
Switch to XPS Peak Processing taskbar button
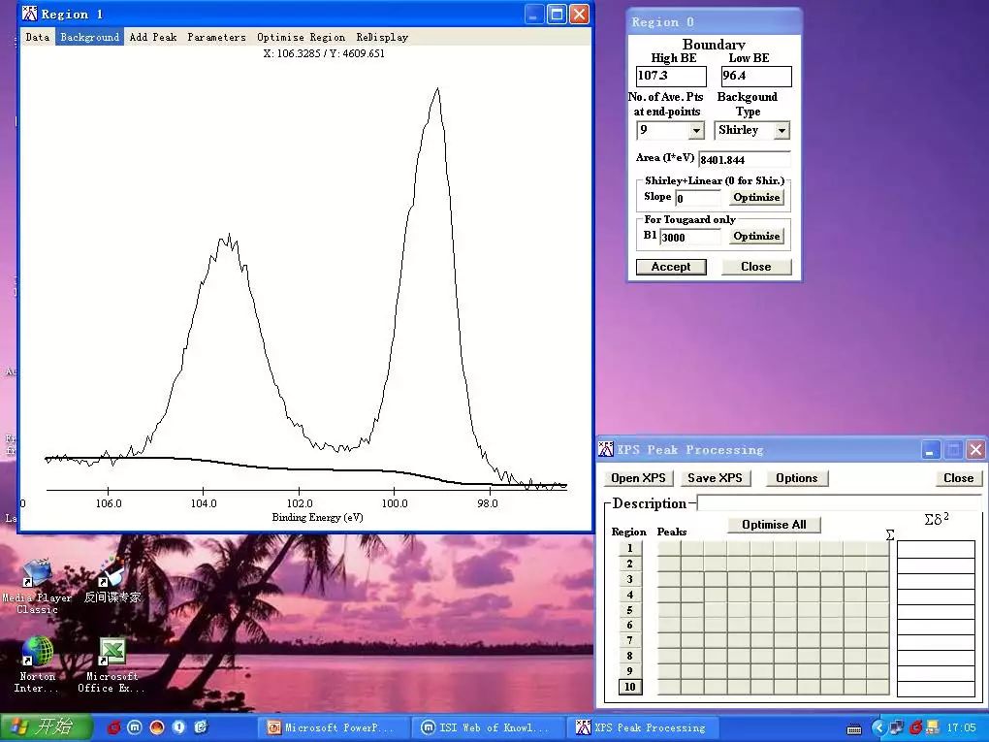(642, 728)
